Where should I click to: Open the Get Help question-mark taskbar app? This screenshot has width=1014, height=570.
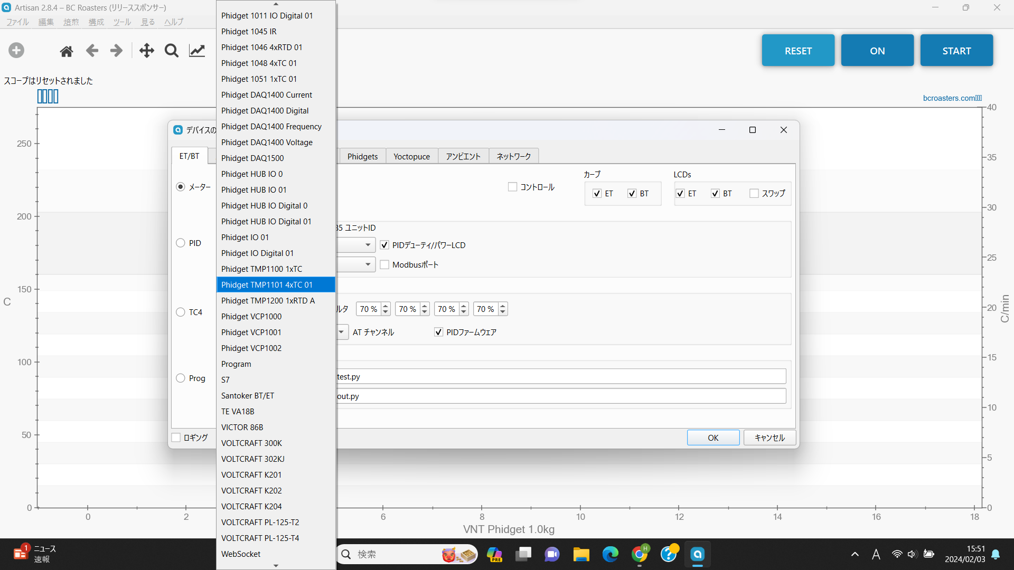point(669,554)
